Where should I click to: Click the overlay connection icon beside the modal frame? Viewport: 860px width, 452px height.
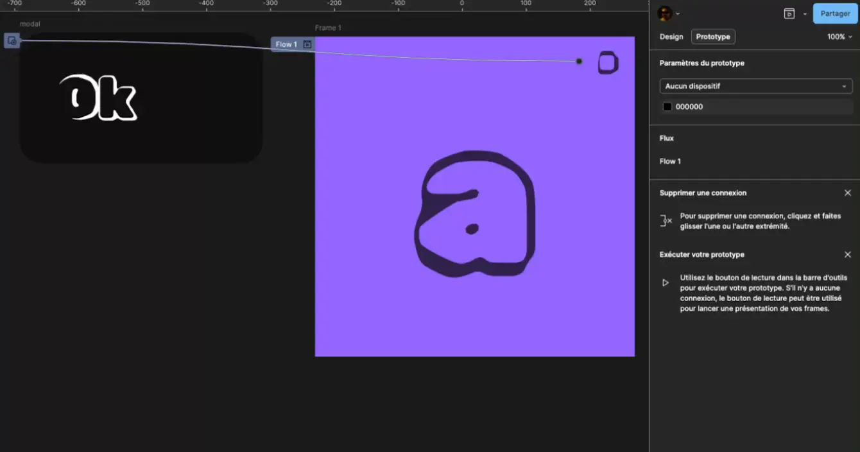click(x=12, y=41)
